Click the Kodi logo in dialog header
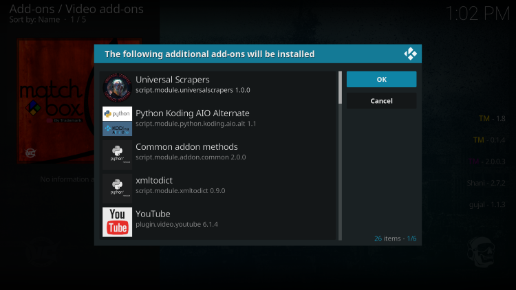 [410, 54]
